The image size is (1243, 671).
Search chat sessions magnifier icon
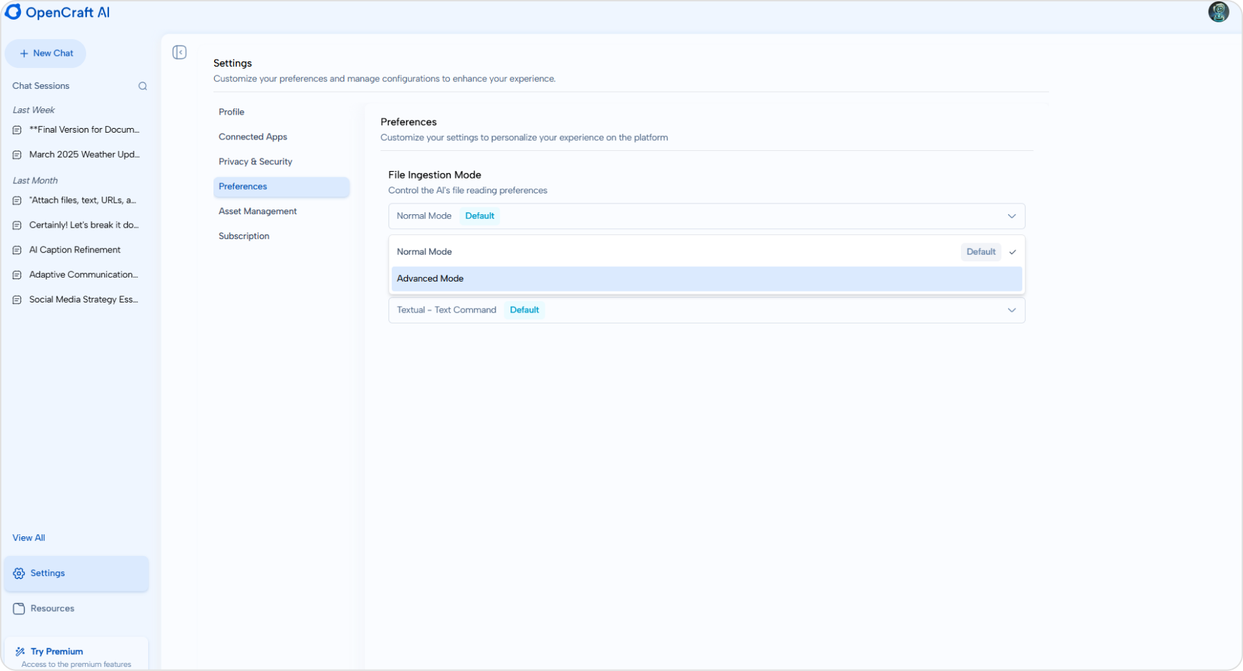click(143, 86)
